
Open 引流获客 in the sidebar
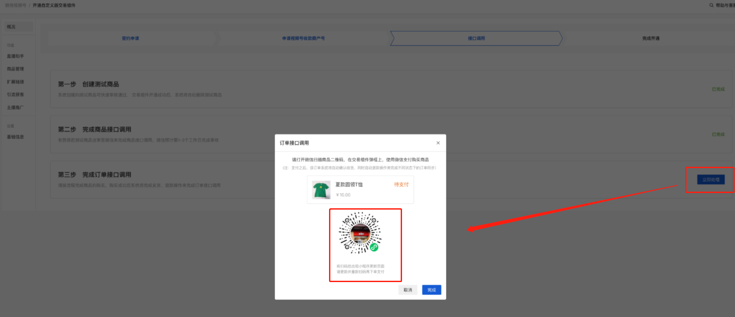tap(16, 94)
